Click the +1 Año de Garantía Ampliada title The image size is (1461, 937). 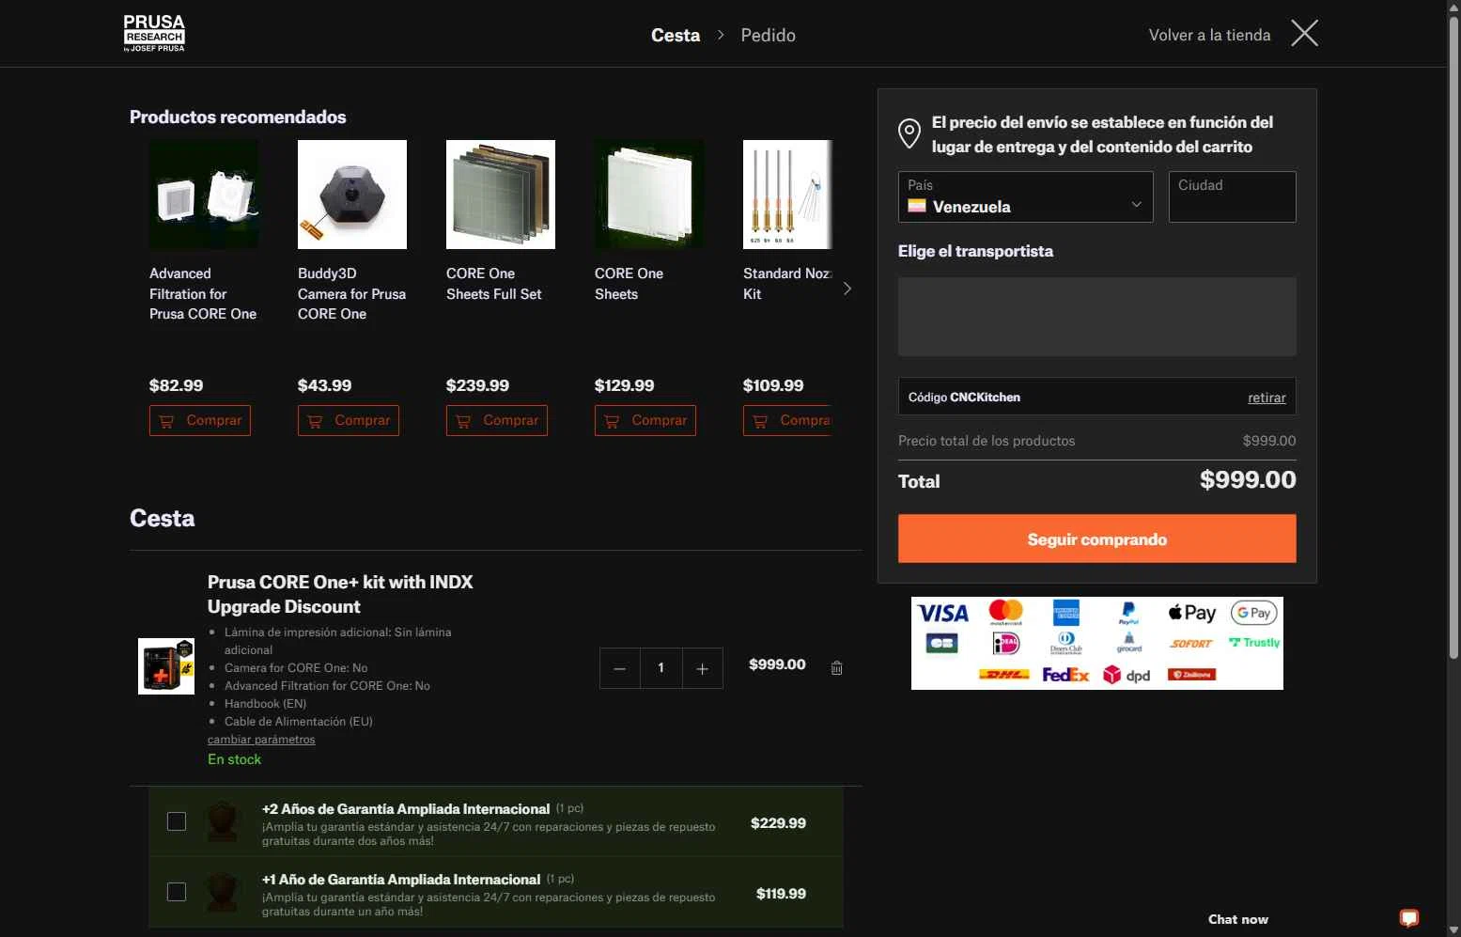coord(401,880)
